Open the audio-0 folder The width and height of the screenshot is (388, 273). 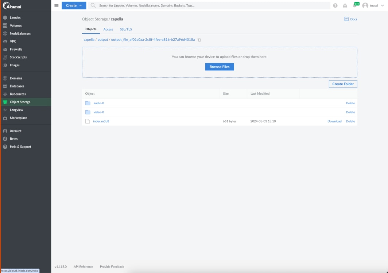tap(98, 103)
